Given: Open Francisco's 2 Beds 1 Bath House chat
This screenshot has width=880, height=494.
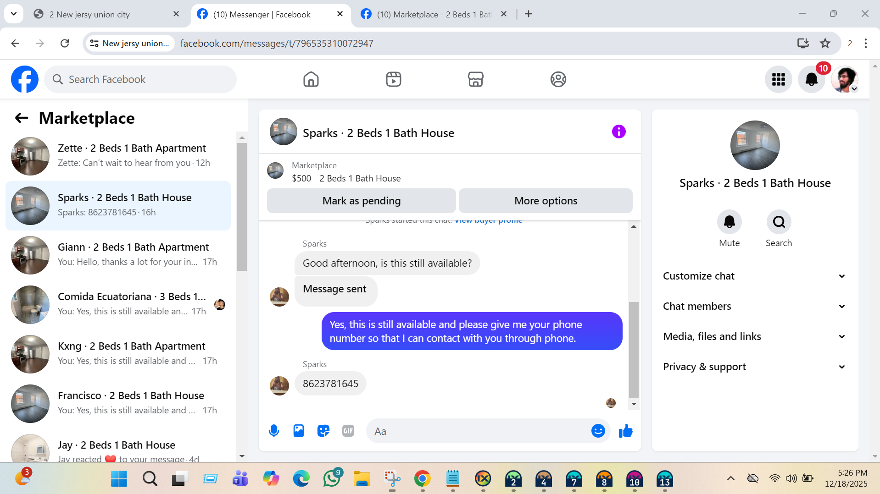Looking at the screenshot, I should pos(118,403).
